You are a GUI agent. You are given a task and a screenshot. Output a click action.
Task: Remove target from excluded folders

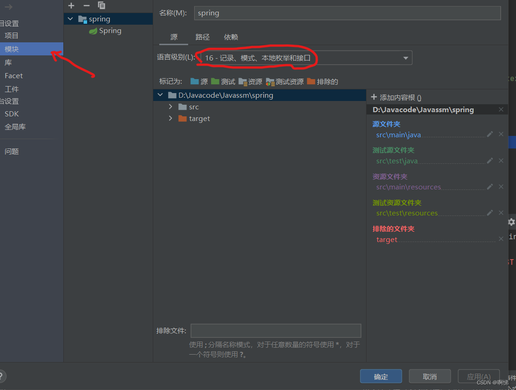point(501,239)
